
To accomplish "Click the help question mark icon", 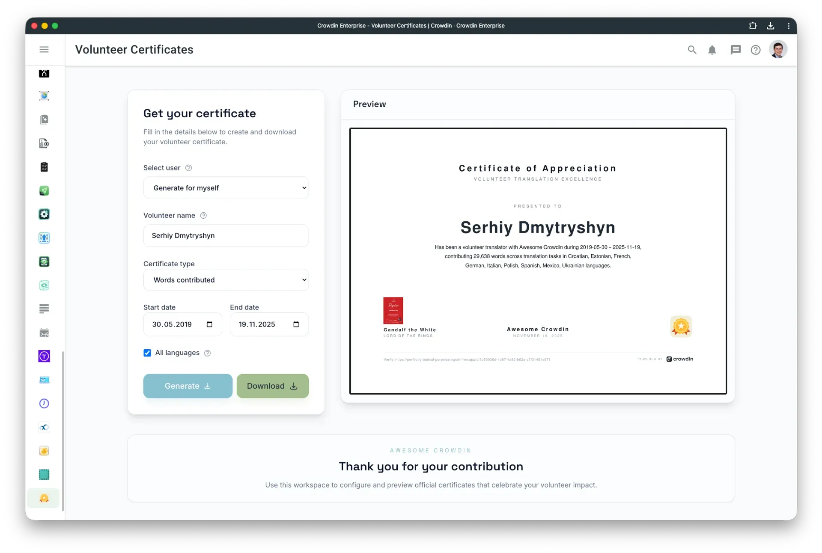I will click(x=756, y=50).
